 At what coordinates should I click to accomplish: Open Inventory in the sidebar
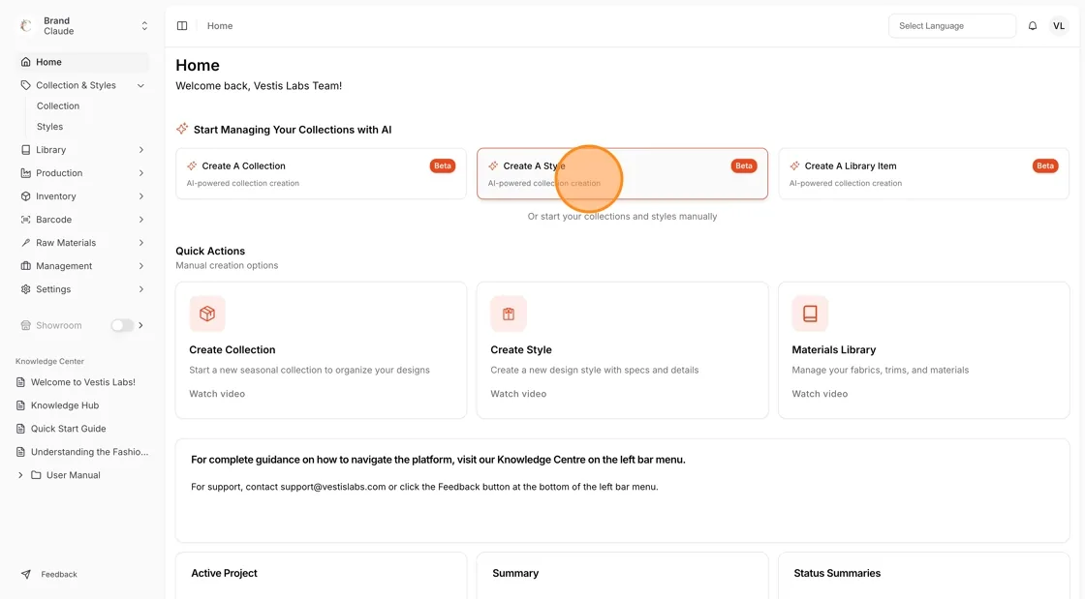(x=82, y=196)
